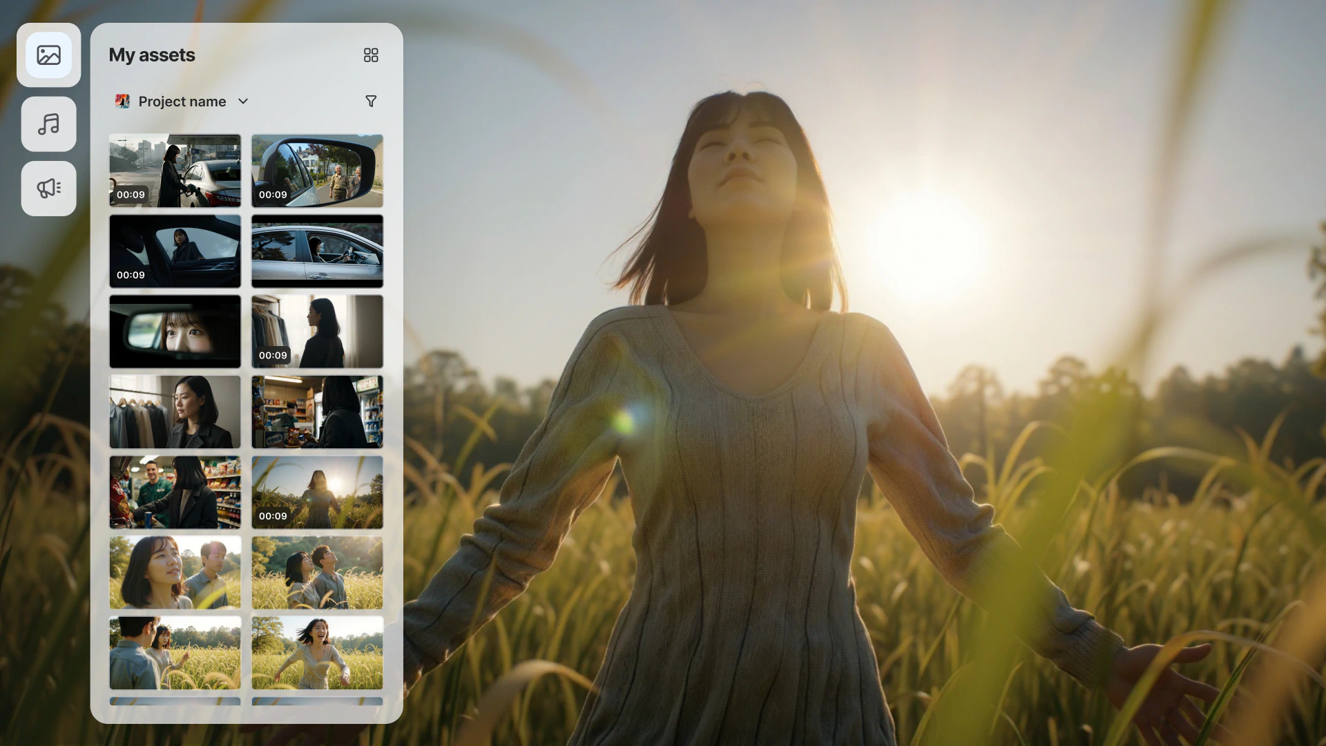Viewport: 1326px width, 746px height.
Task: Select the gas station refueling clip
Action: pyautogui.click(x=175, y=171)
